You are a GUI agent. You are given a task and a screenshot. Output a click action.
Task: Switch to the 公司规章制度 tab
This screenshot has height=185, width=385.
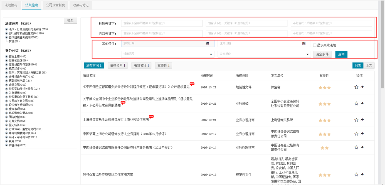[55, 5]
